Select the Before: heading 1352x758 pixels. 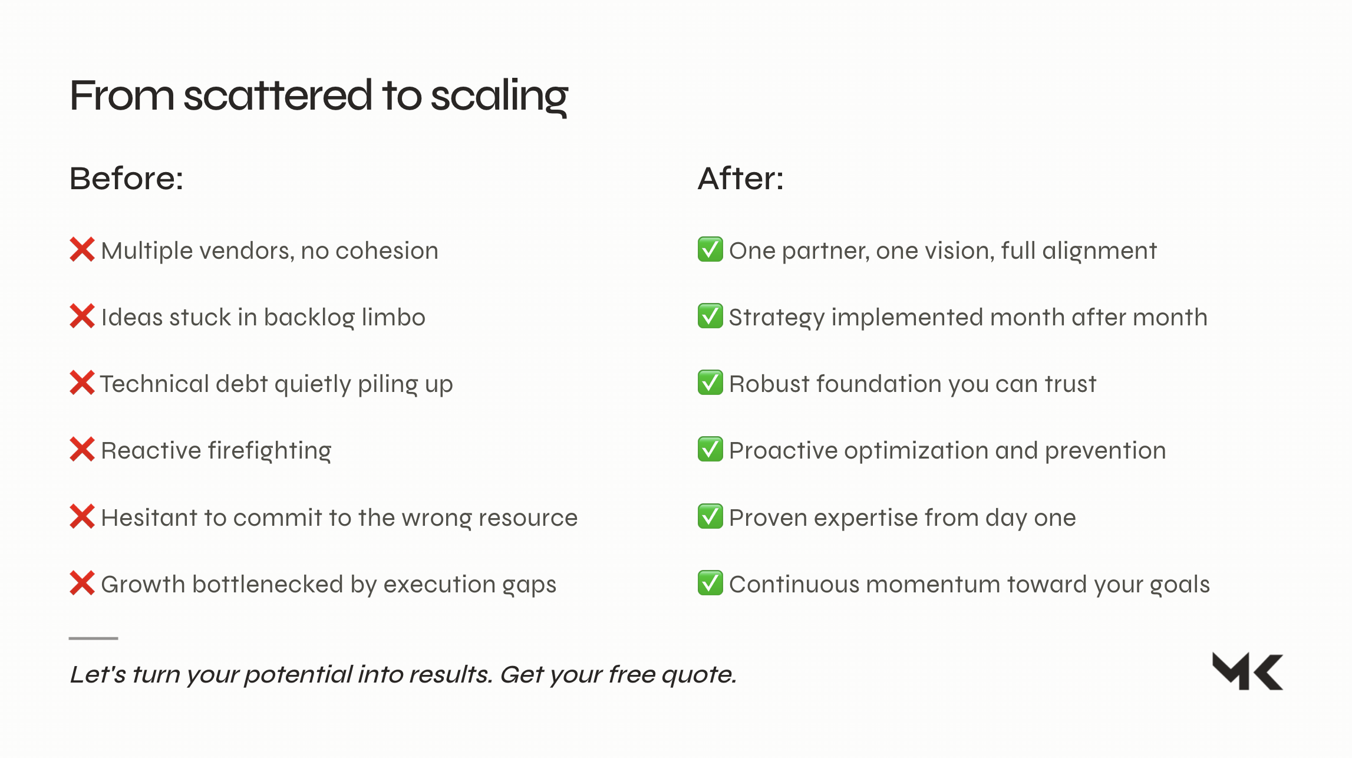coord(126,178)
